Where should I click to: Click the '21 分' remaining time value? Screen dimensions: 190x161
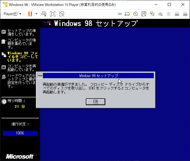[20, 107]
